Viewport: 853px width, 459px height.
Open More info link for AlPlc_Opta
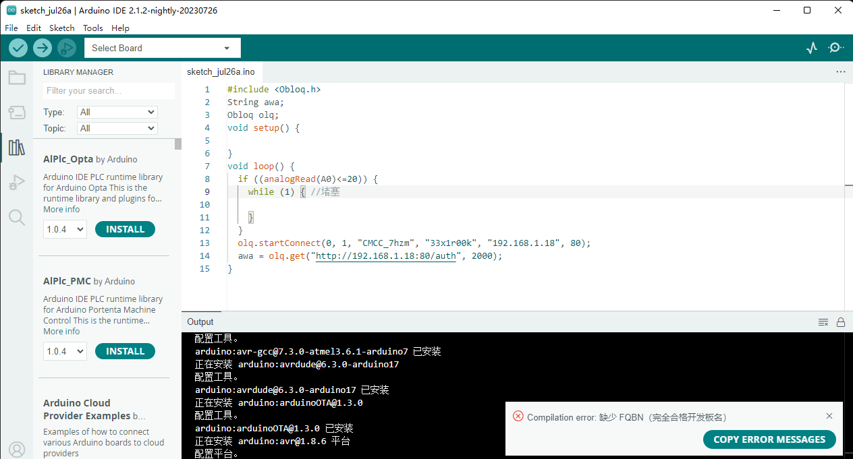click(x=61, y=210)
